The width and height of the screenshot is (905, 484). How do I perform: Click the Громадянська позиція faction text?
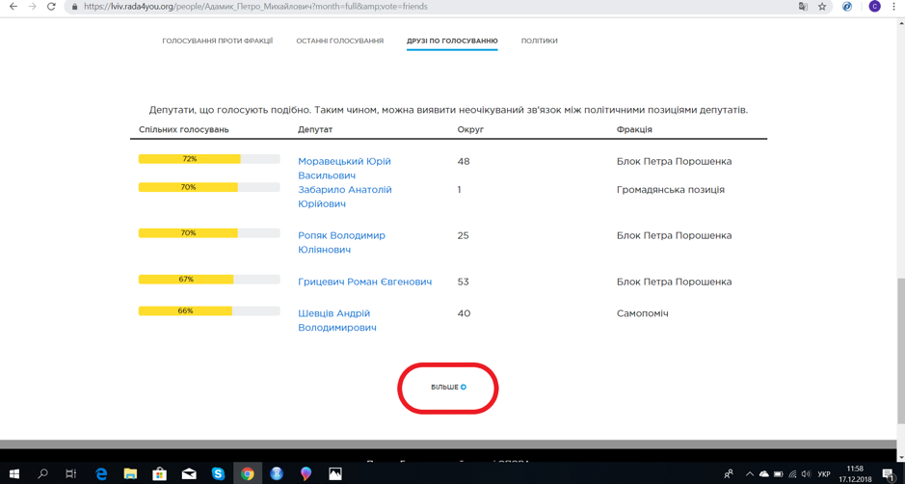[670, 189]
